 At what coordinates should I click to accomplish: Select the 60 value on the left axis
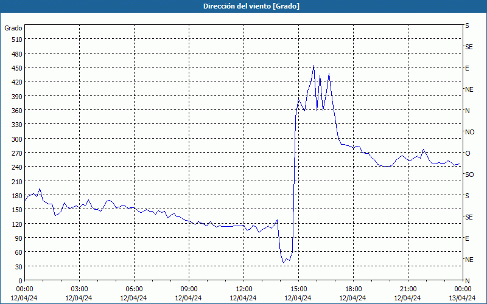(x=19, y=252)
